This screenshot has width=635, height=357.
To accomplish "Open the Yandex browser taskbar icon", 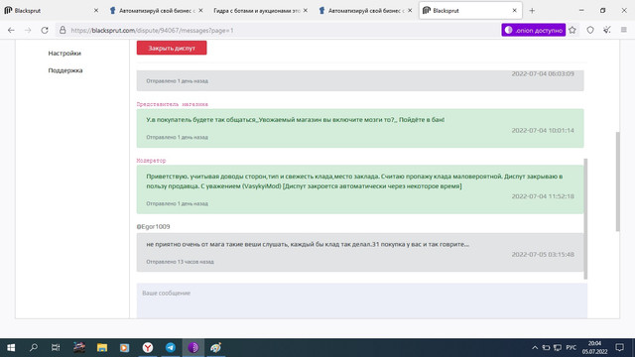I will click(148, 348).
